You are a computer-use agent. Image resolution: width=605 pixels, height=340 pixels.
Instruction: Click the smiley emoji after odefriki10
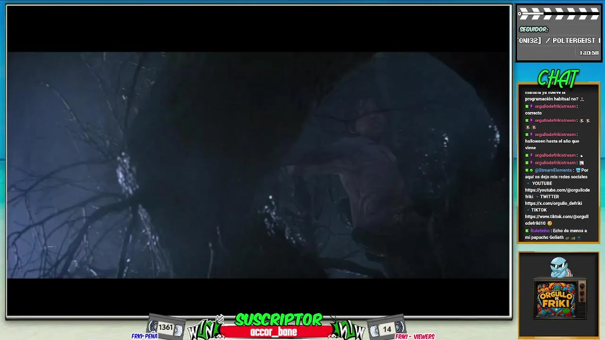click(550, 223)
